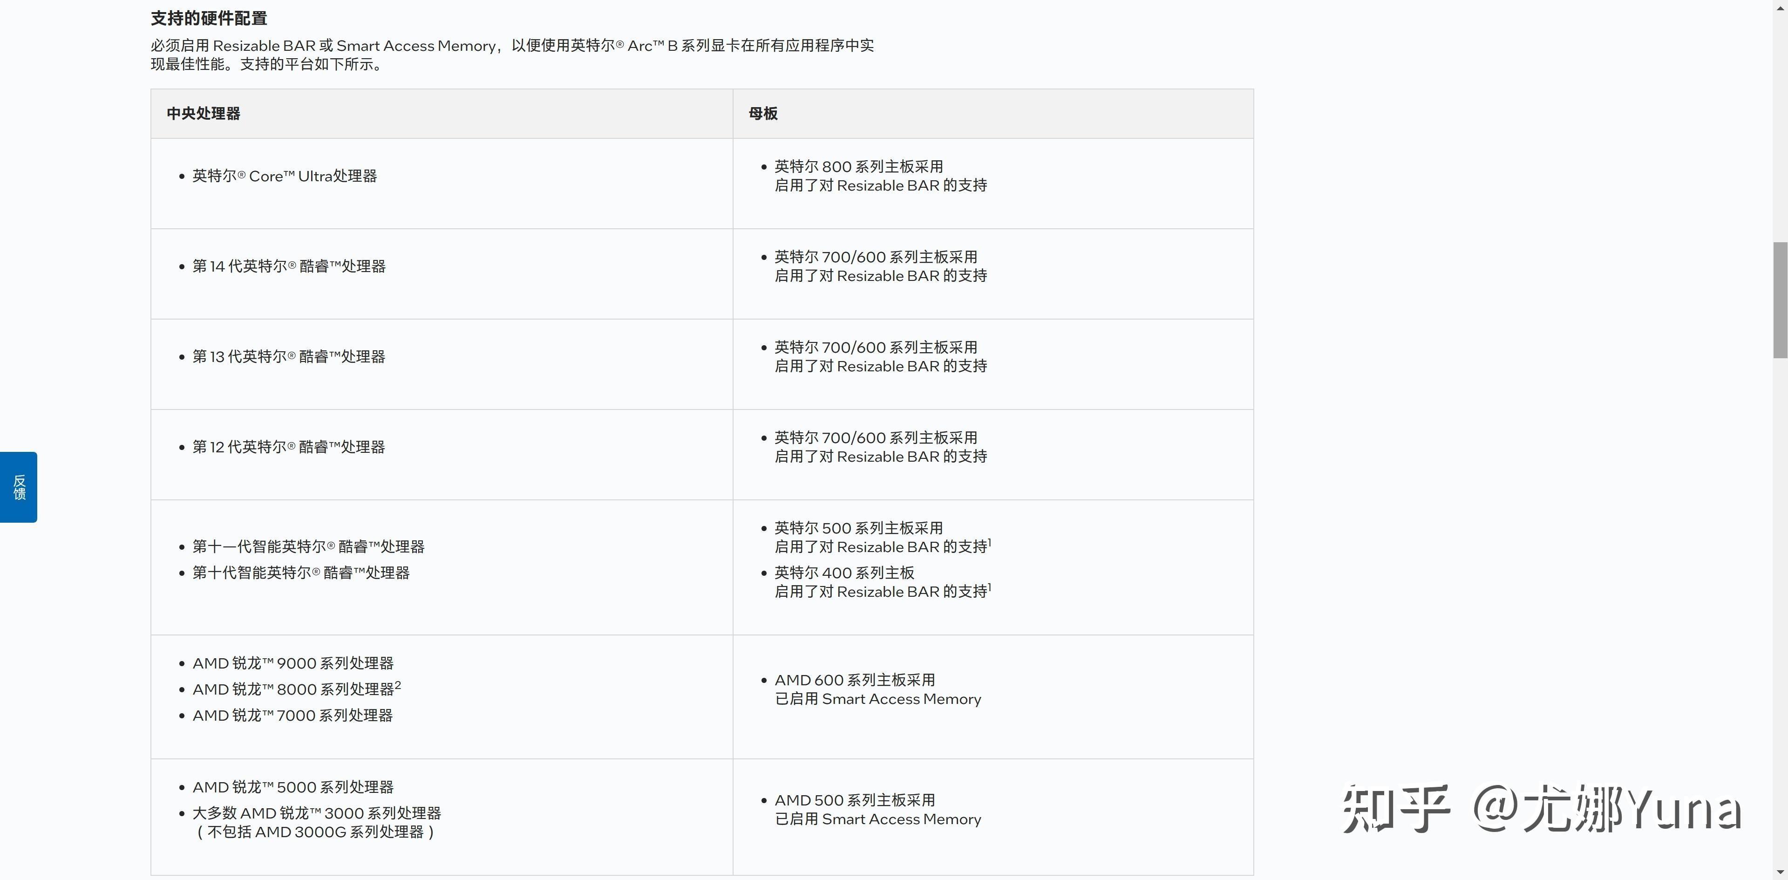1788x880 pixels.
Task: Select the 第 14 代英特尔 酷睿处理器 entry
Action: pyautogui.click(x=289, y=266)
